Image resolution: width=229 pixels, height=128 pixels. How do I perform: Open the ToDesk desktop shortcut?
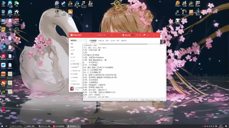3,66
